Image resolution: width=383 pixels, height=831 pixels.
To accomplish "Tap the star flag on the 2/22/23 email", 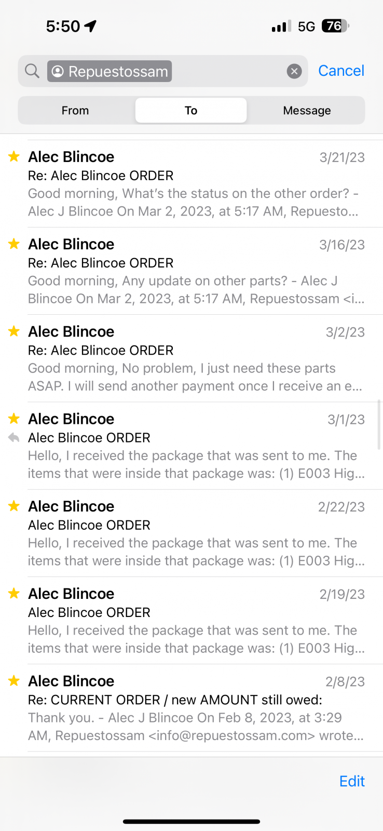I will [x=14, y=505].
